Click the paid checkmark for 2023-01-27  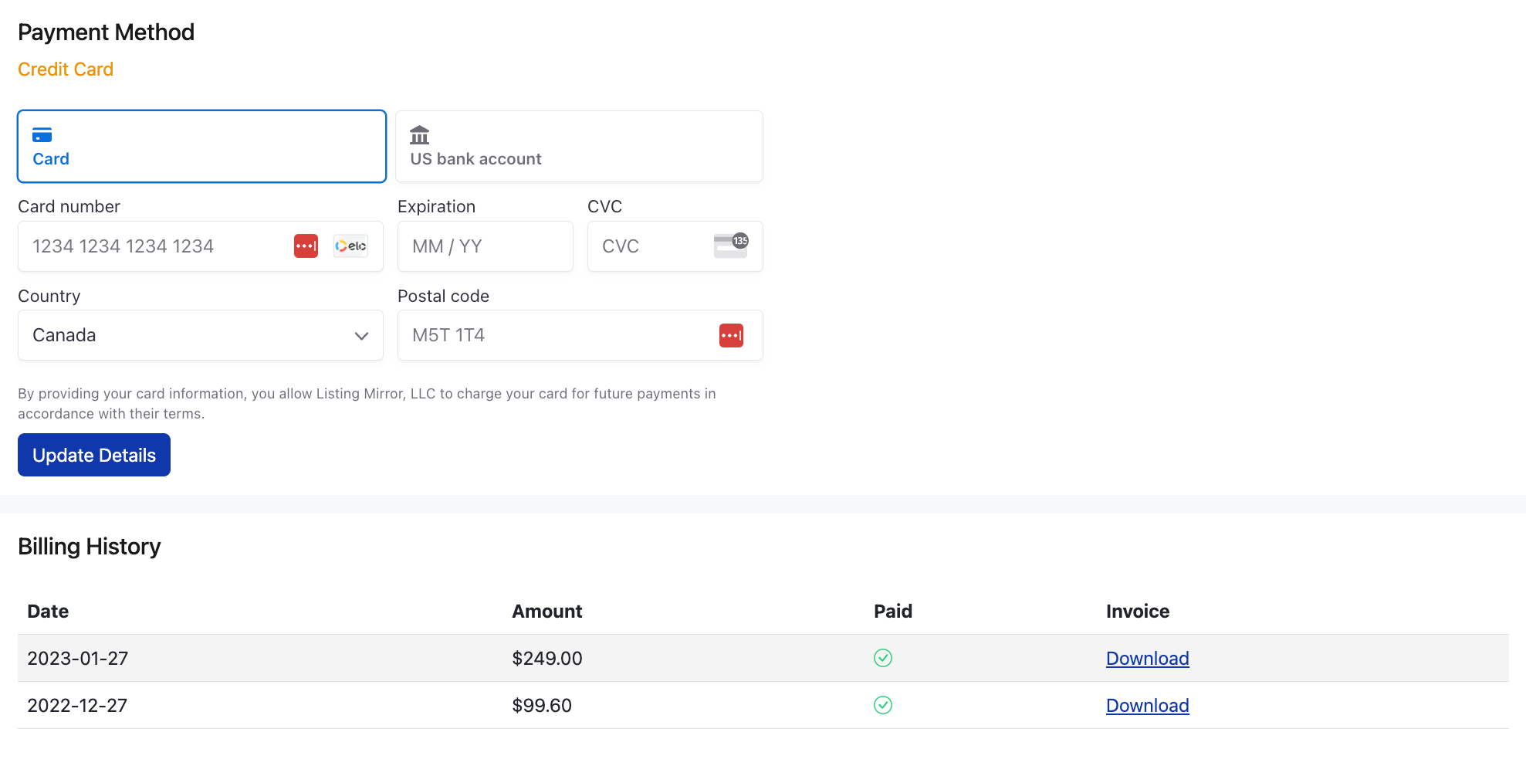click(883, 658)
